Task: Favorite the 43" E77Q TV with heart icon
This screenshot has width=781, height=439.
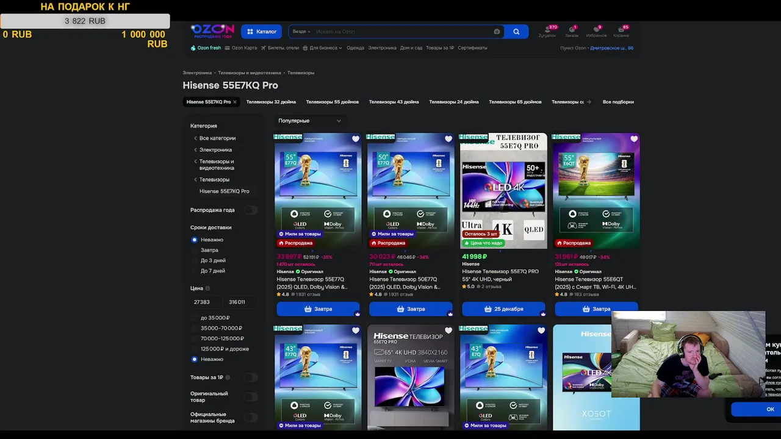Action: [356, 330]
